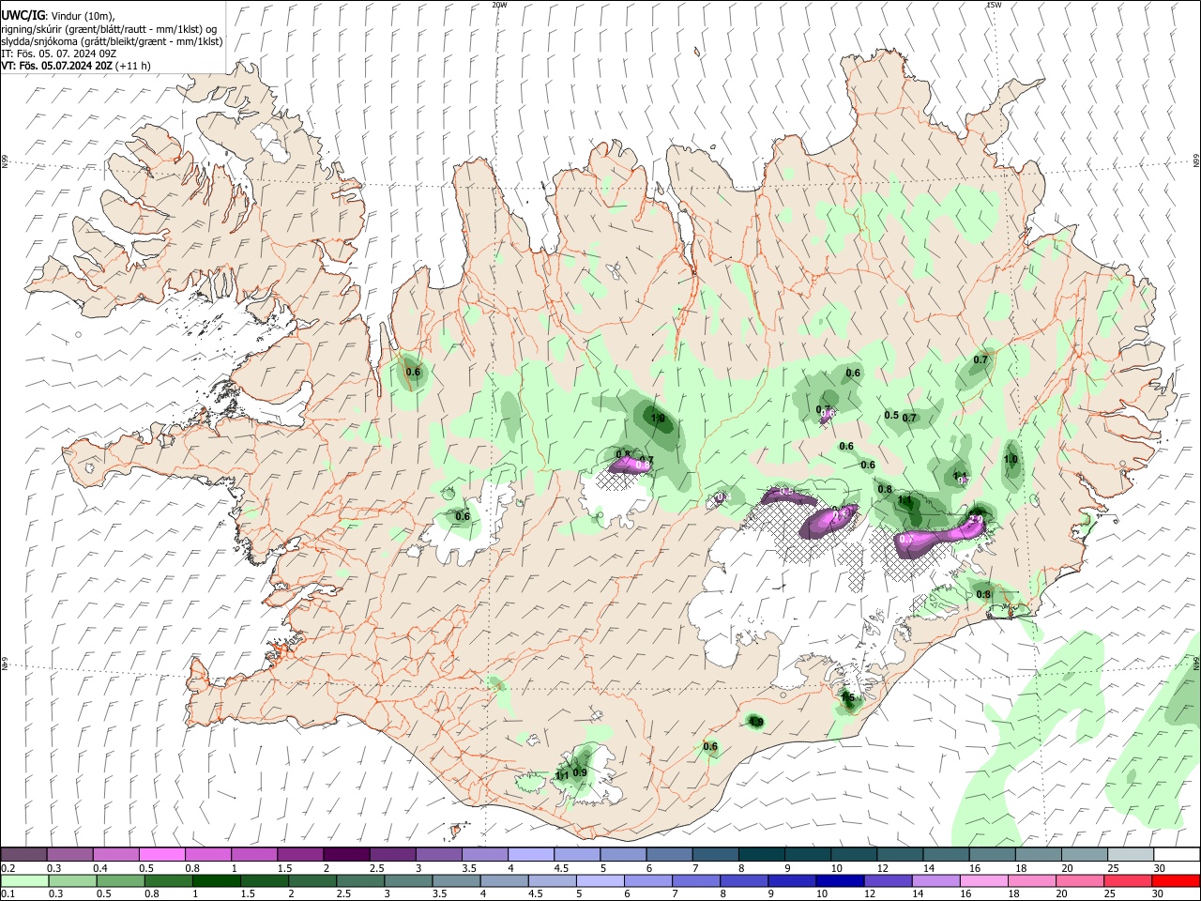Select the bright magenta 0.5 swatch in the snow scale
This screenshot has height=901, width=1201.
(x=161, y=855)
